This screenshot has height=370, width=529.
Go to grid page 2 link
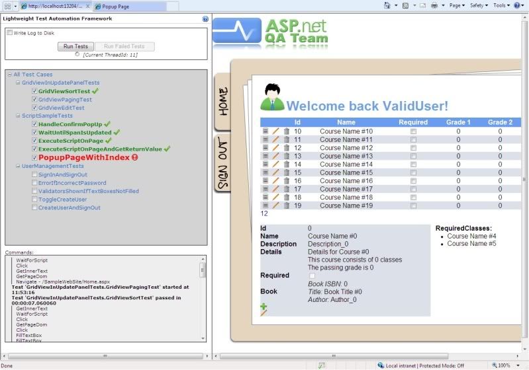pos(266,213)
